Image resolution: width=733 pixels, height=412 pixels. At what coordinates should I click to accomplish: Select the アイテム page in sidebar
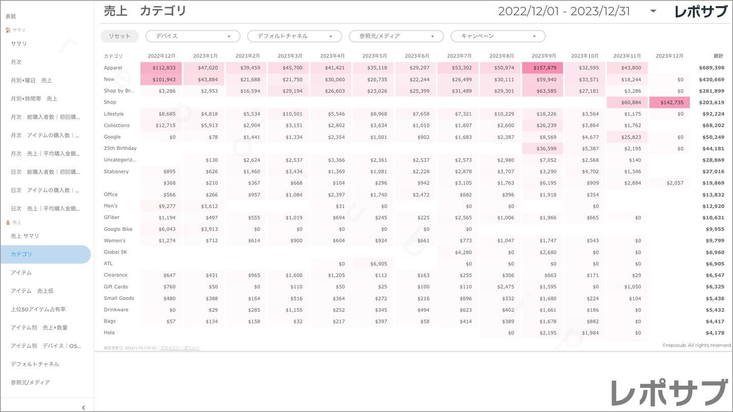[x=21, y=273]
